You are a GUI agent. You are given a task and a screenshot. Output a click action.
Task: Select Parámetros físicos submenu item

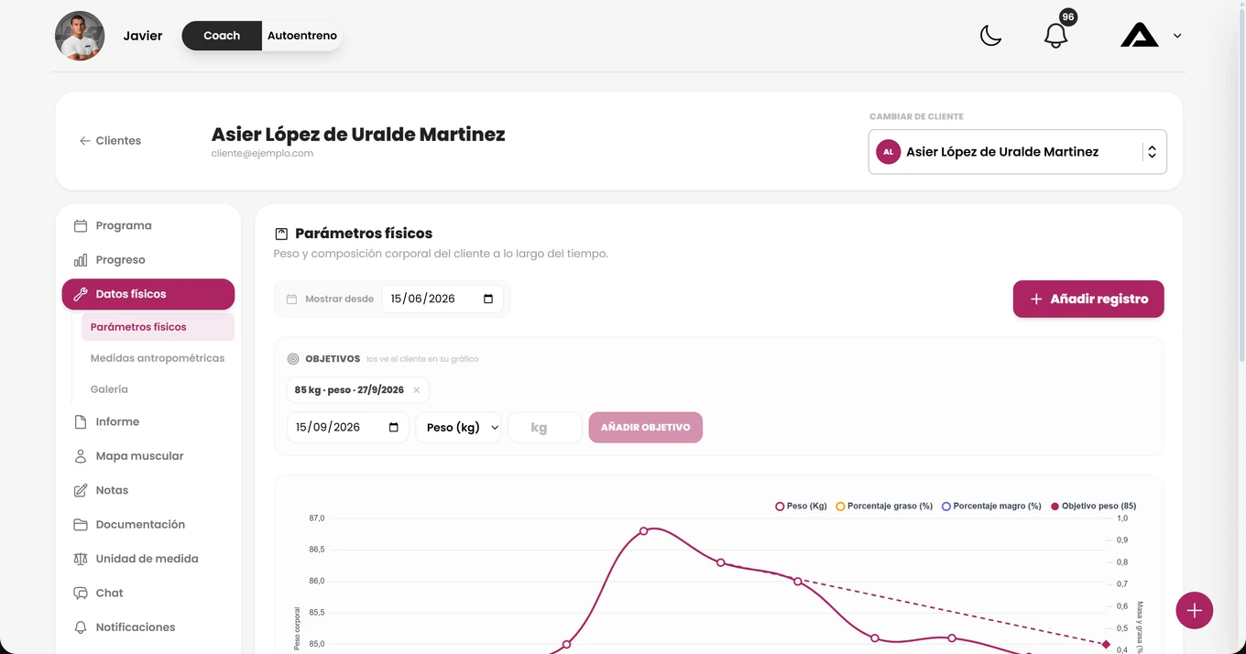158,327
